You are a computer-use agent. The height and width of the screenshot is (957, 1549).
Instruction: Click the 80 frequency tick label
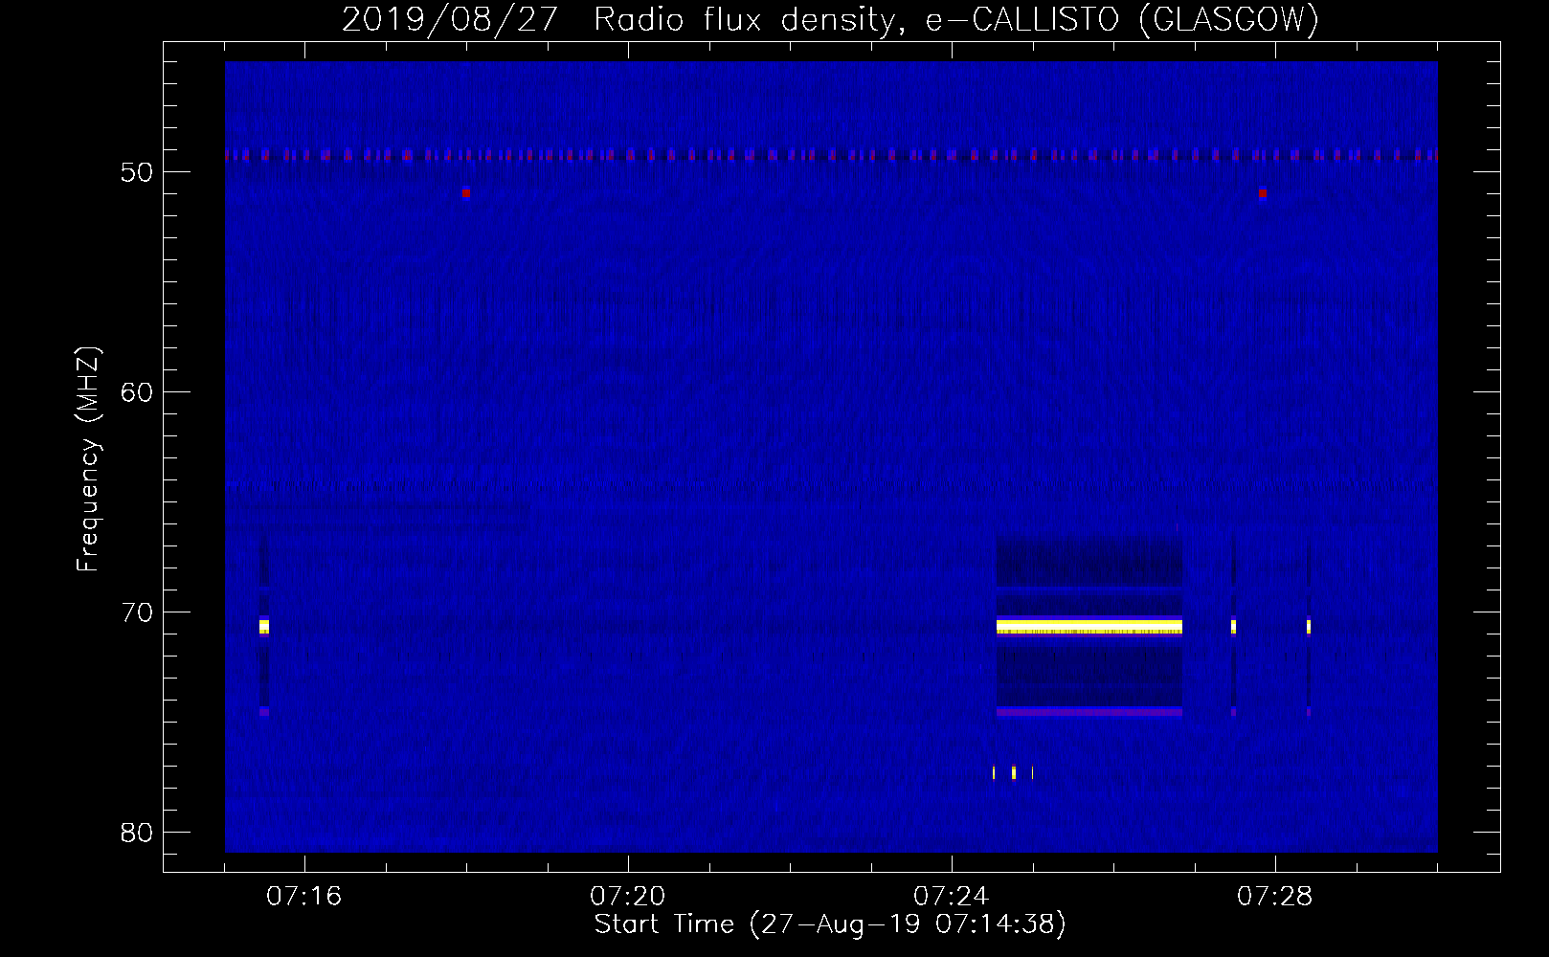pyautogui.click(x=137, y=833)
